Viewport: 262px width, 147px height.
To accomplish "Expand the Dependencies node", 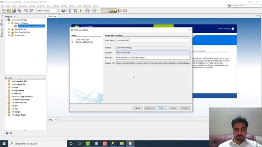I will pos(9,29).
